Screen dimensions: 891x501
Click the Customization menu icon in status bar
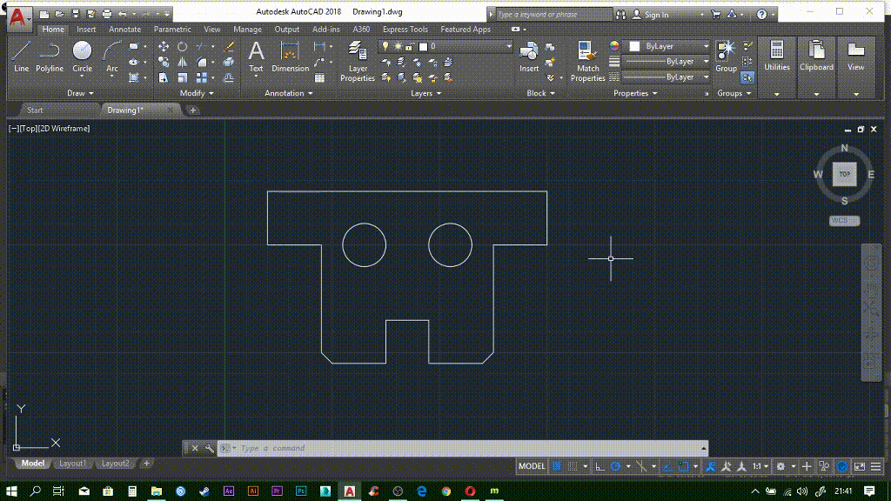[x=875, y=466]
